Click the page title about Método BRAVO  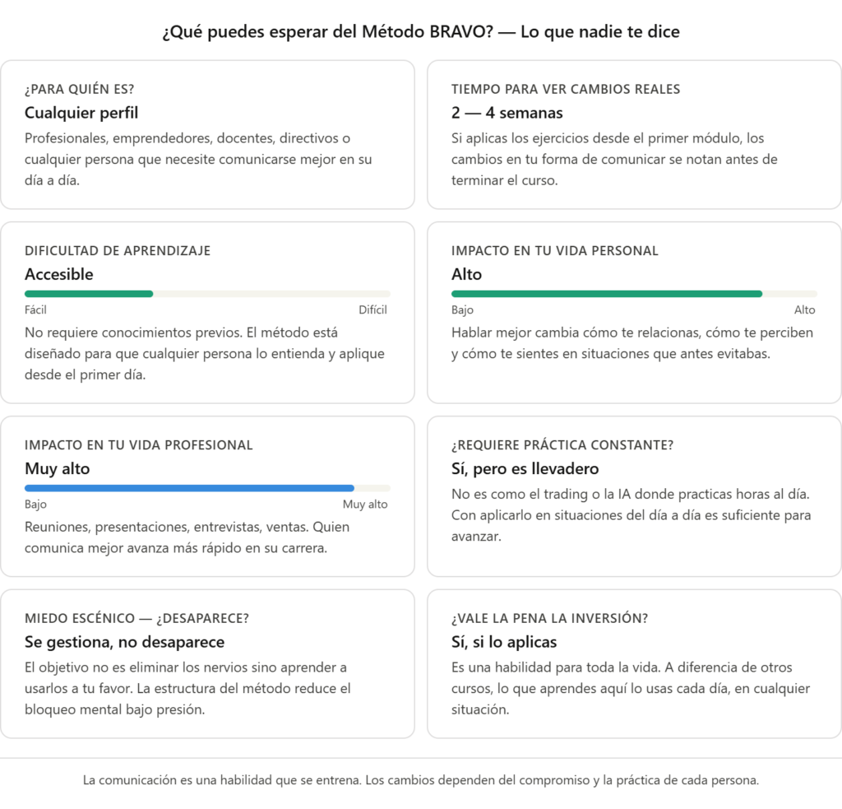[x=421, y=32]
